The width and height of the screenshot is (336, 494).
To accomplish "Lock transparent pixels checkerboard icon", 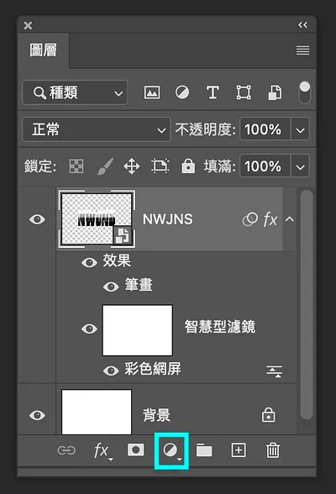I will click(76, 166).
